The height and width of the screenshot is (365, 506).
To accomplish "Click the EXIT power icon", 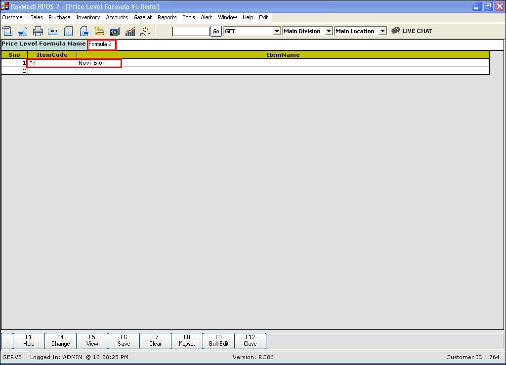I will pyautogui.click(x=145, y=31).
